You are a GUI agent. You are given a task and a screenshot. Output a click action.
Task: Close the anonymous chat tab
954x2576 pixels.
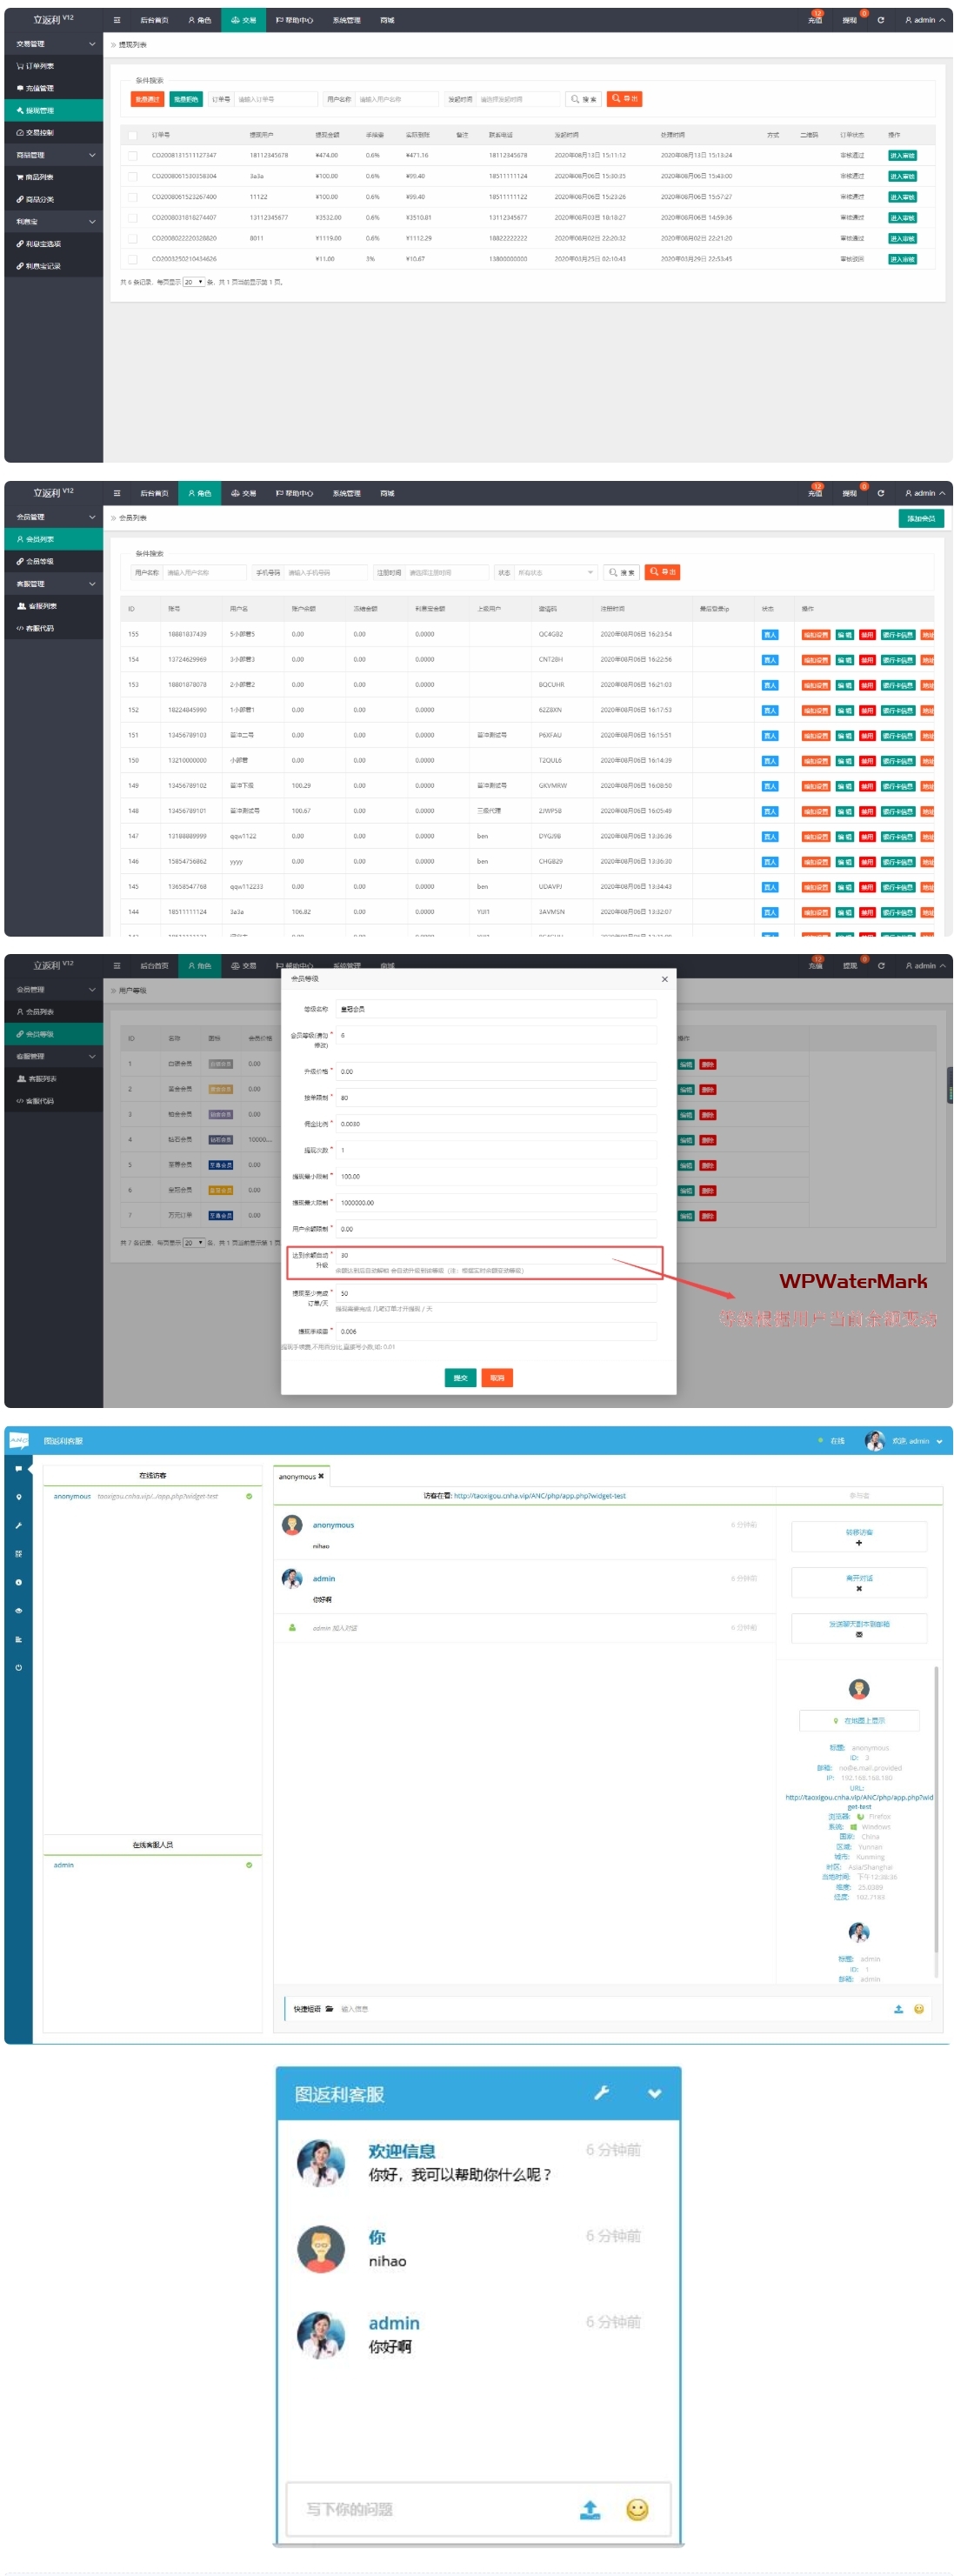pos(321,1476)
